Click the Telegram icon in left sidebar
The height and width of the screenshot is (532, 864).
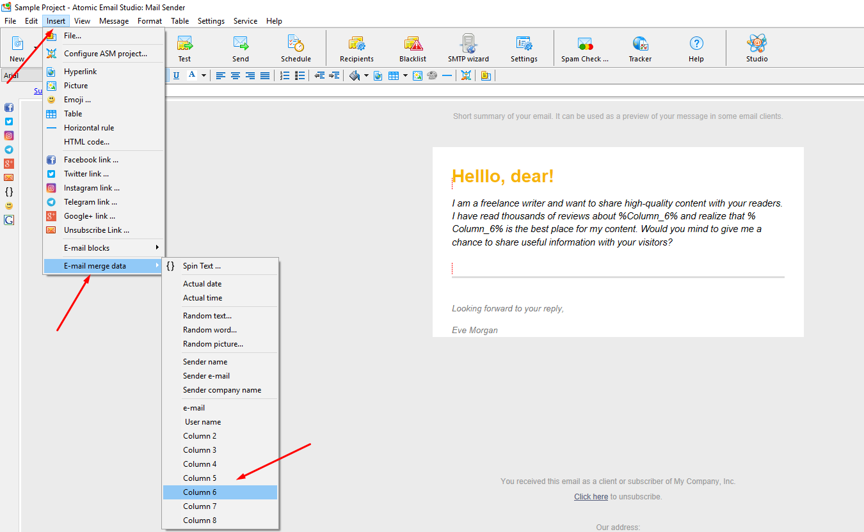[x=9, y=150]
